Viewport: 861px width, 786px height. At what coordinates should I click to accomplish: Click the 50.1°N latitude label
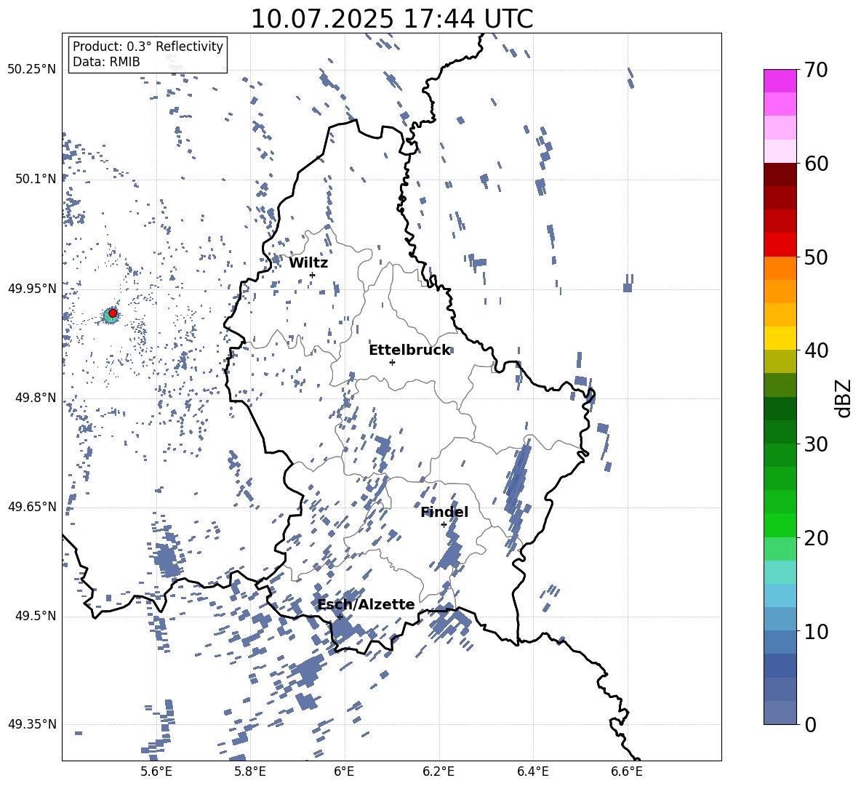click(36, 179)
